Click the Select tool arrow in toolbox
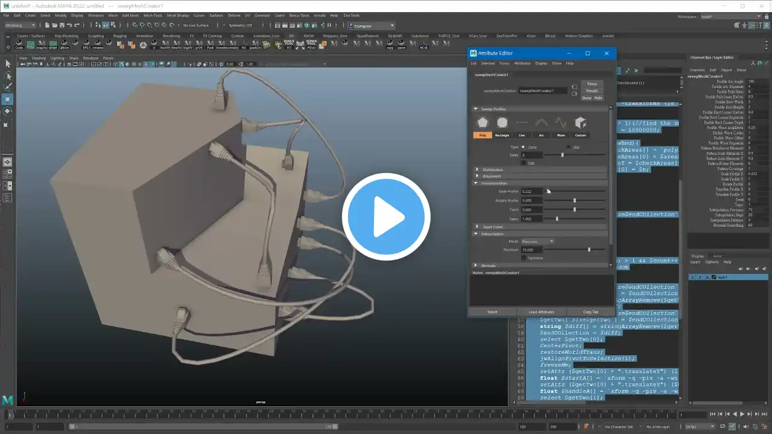The image size is (772, 434). coord(8,63)
